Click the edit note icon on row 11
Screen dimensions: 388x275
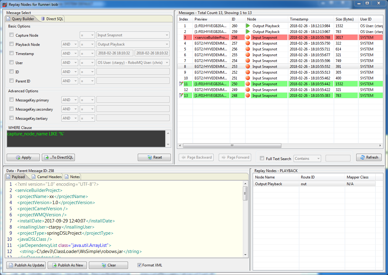[x=181, y=84]
